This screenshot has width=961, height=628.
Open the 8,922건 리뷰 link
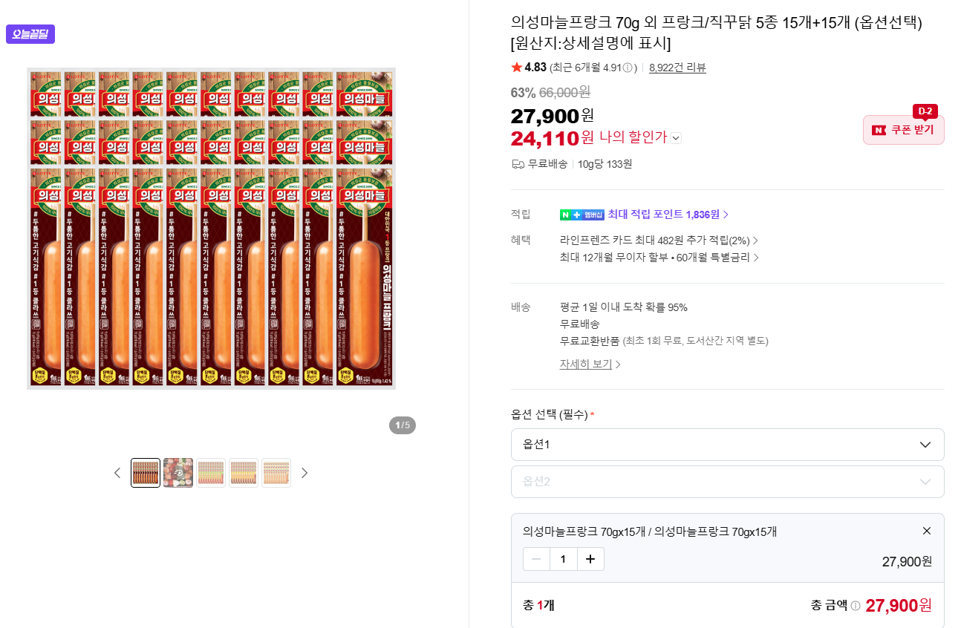677,68
